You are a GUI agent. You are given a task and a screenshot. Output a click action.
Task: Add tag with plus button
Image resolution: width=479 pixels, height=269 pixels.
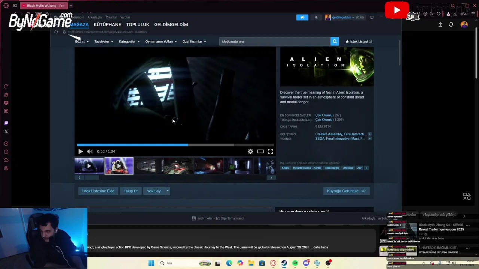[366, 168]
